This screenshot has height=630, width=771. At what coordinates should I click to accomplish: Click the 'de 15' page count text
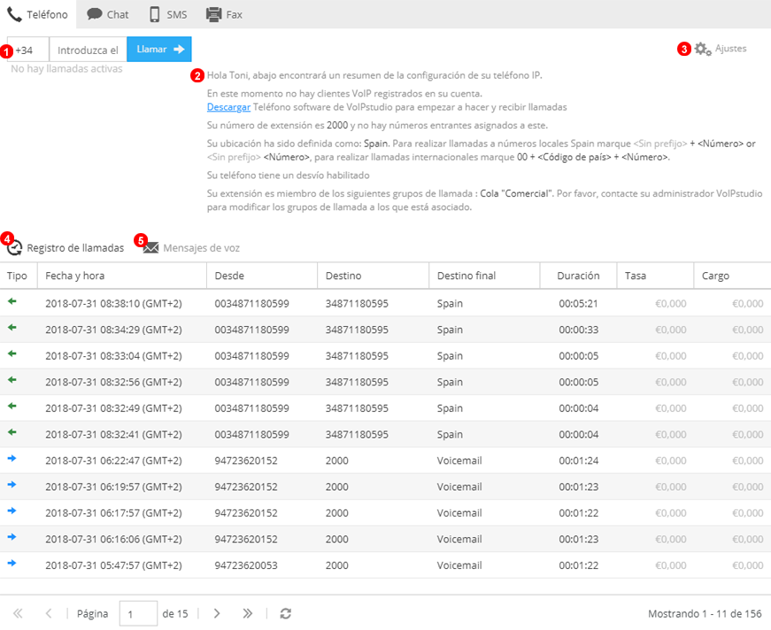point(175,614)
